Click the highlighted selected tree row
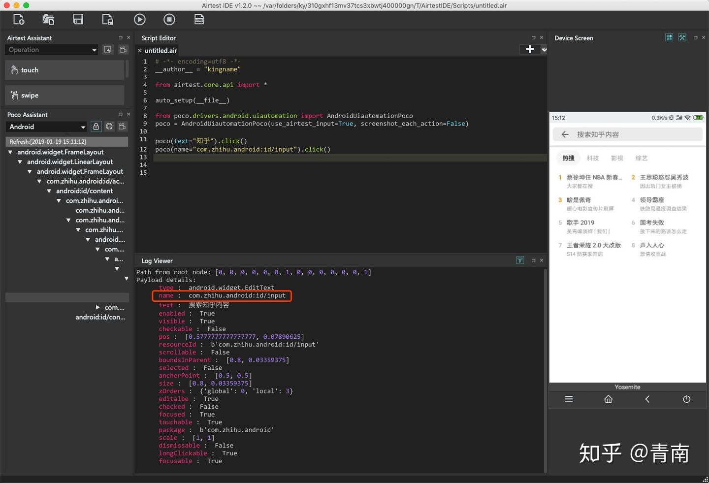 (x=67, y=297)
